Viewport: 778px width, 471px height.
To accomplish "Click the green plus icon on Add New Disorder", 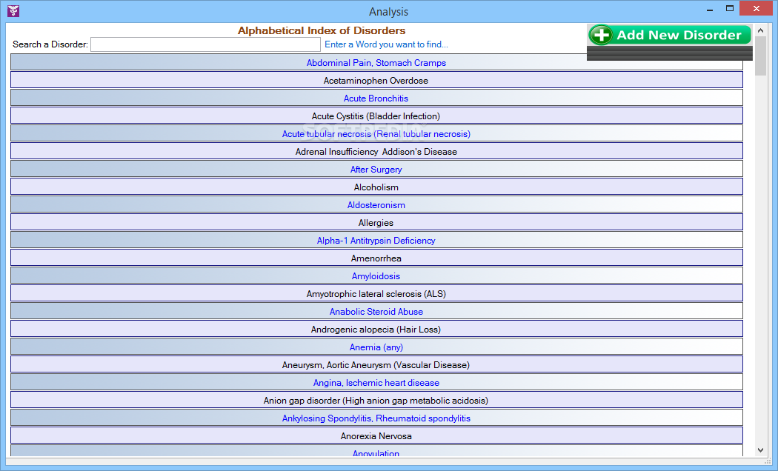I will click(x=602, y=36).
